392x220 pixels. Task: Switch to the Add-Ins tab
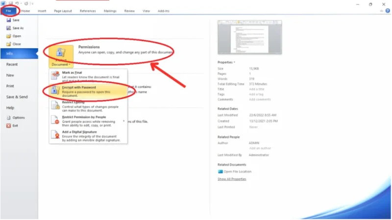point(164,11)
